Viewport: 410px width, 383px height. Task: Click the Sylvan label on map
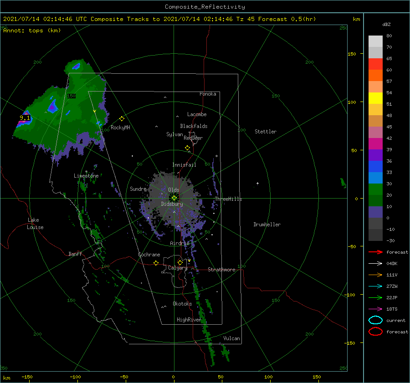click(174, 134)
